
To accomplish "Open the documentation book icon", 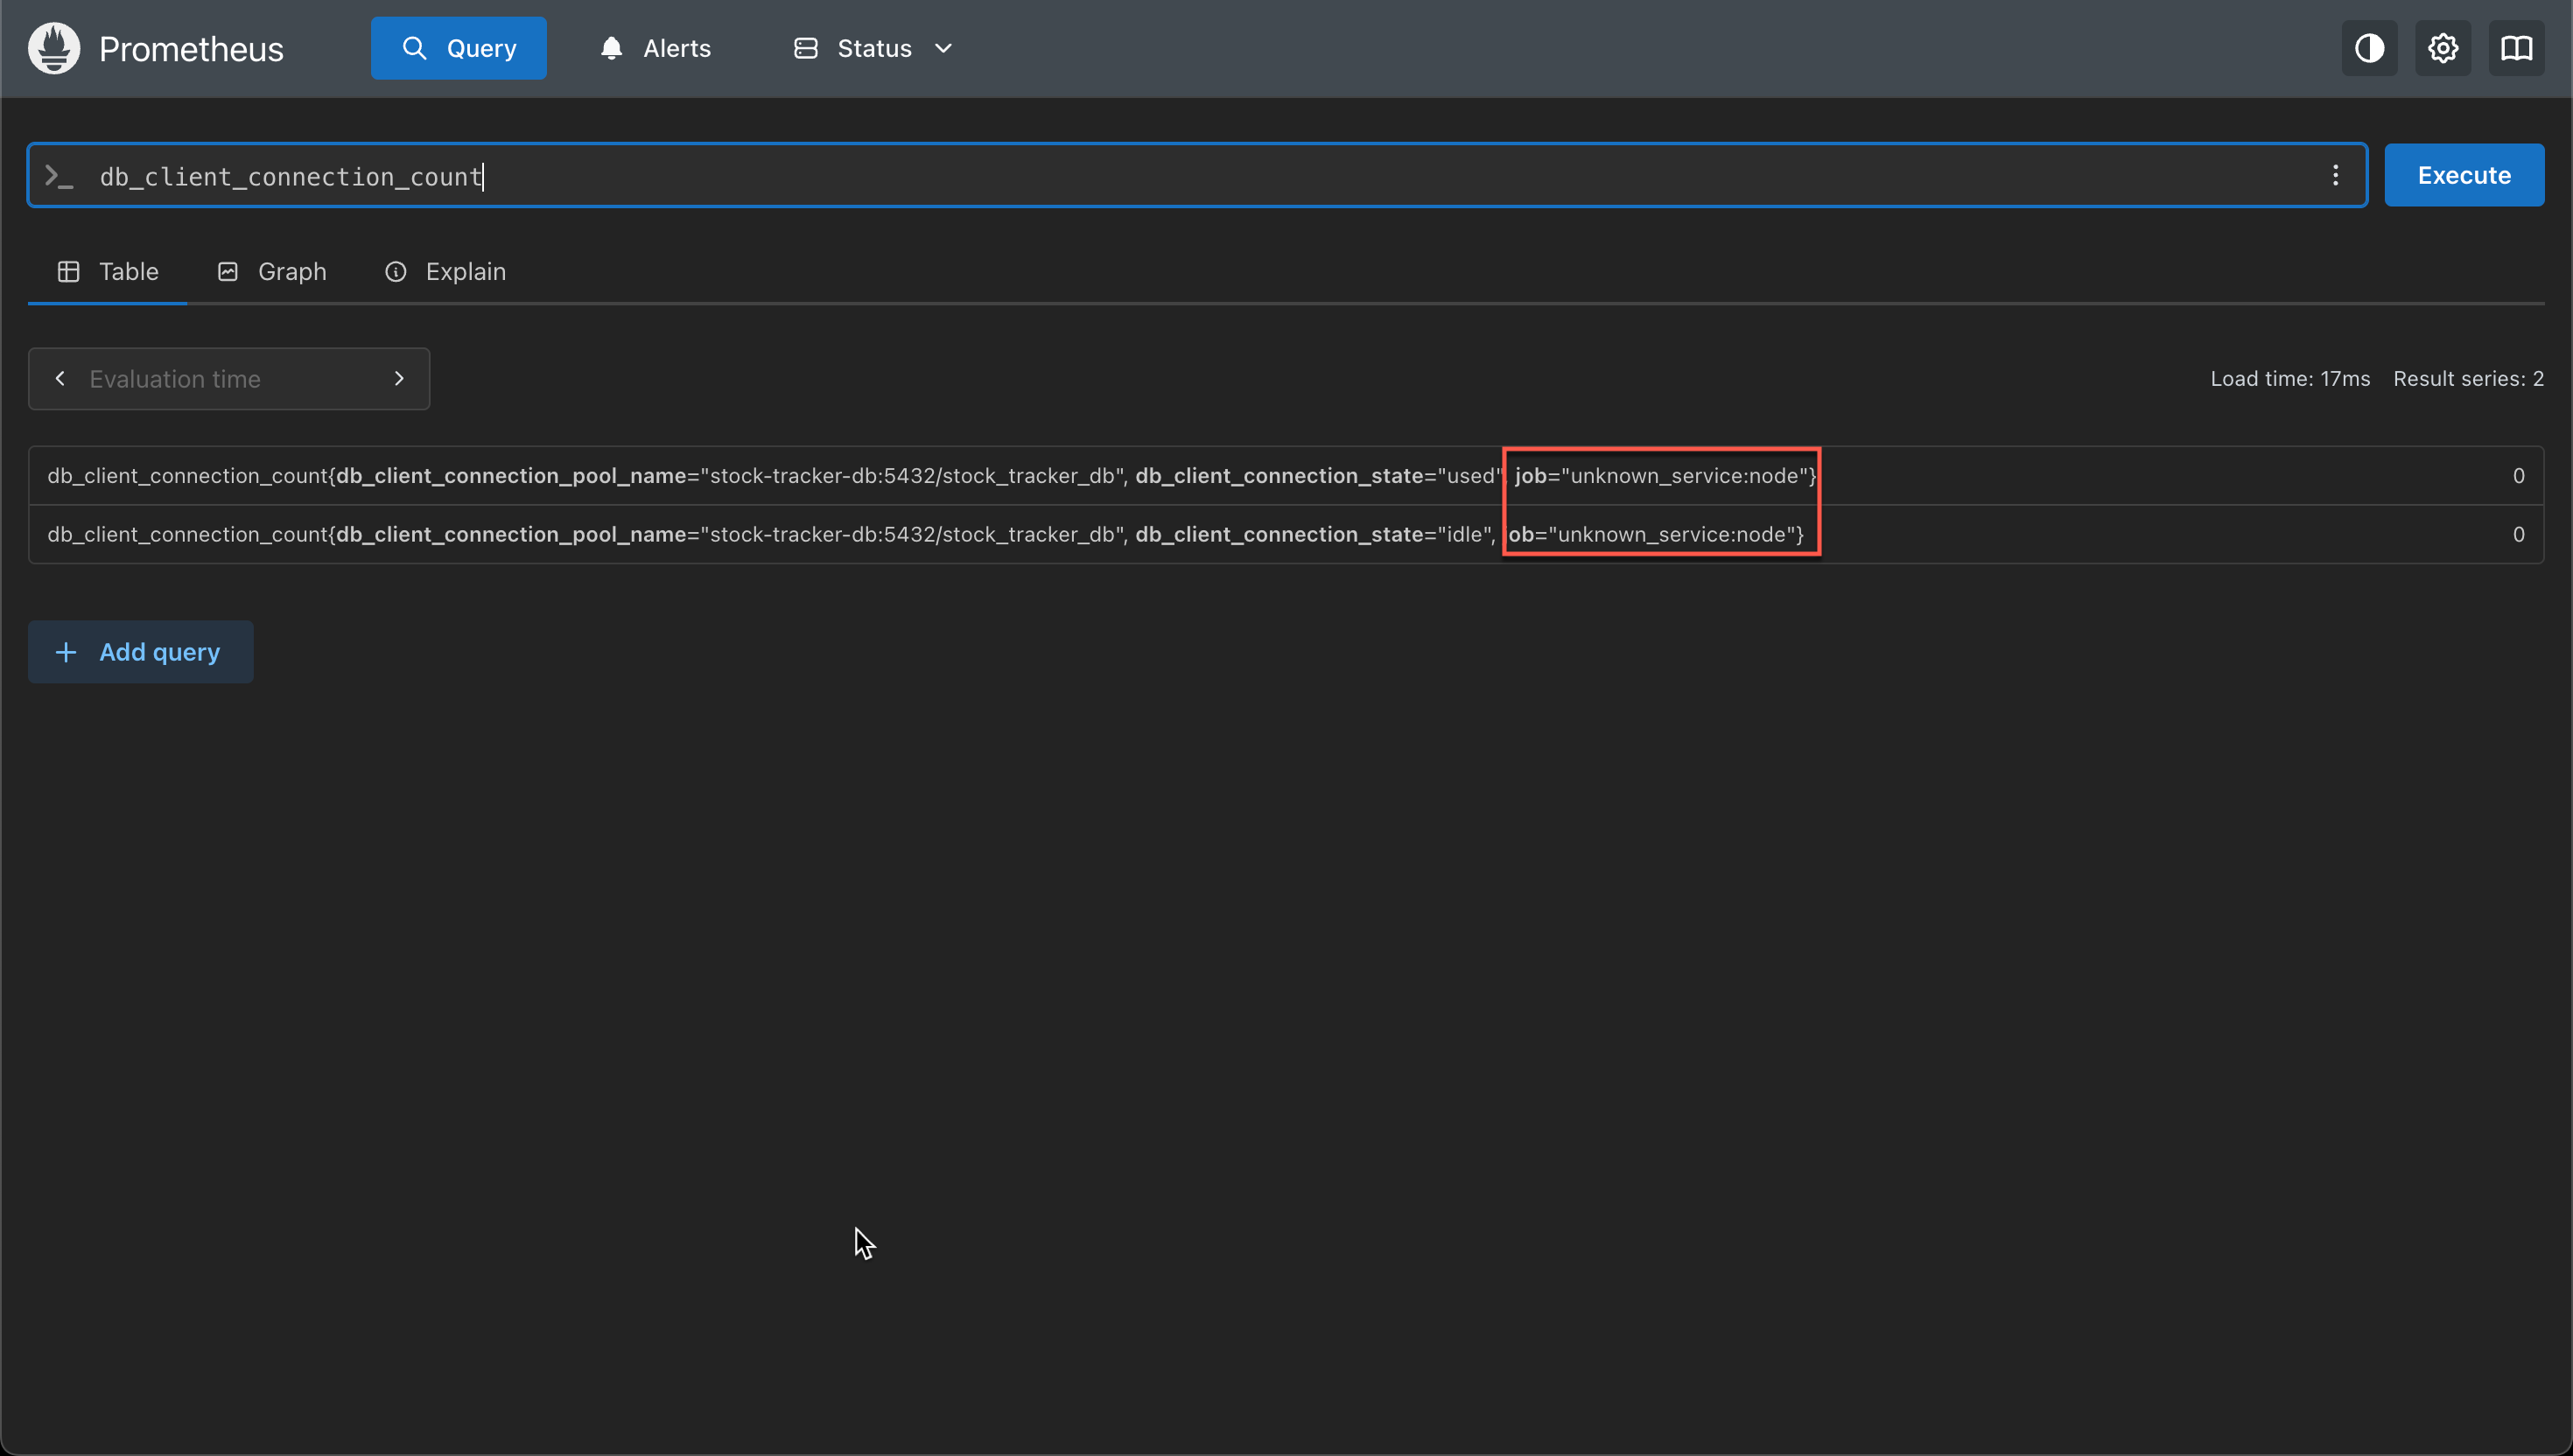I will (2516, 48).
